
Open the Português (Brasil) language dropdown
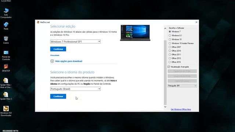point(75,89)
